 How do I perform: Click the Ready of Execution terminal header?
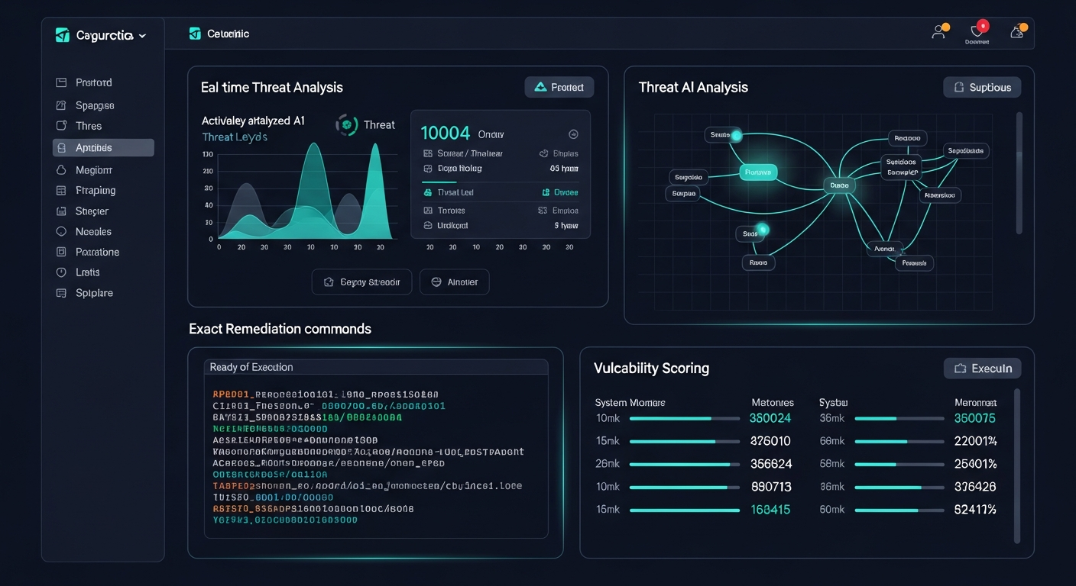[376, 367]
